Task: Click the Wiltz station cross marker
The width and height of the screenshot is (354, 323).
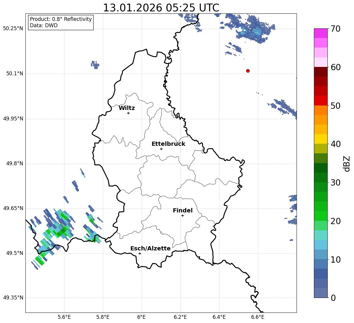Action: pyautogui.click(x=128, y=113)
